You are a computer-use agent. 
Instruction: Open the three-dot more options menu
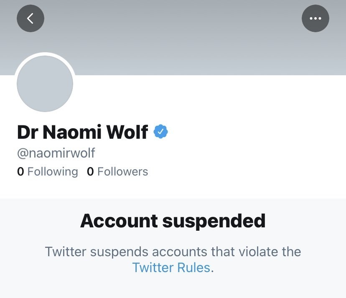point(315,18)
